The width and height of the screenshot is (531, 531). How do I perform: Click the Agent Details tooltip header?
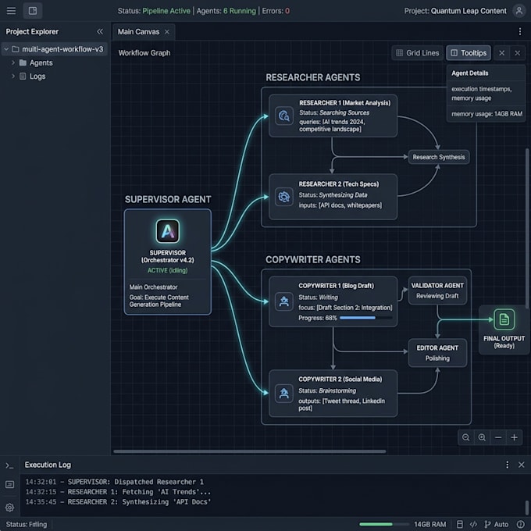point(470,73)
